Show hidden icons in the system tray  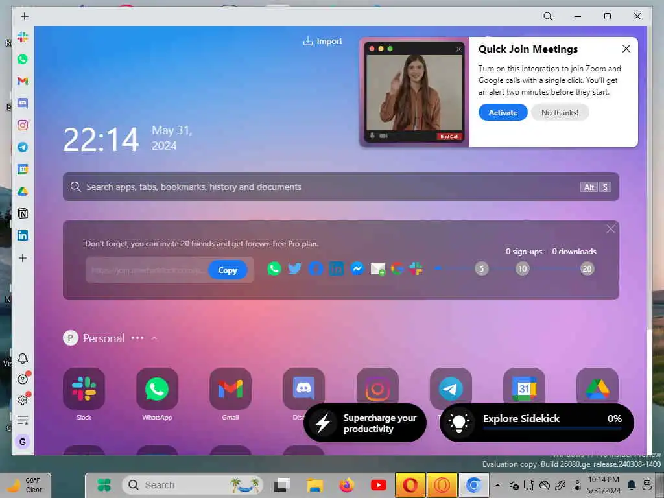tap(497, 485)
